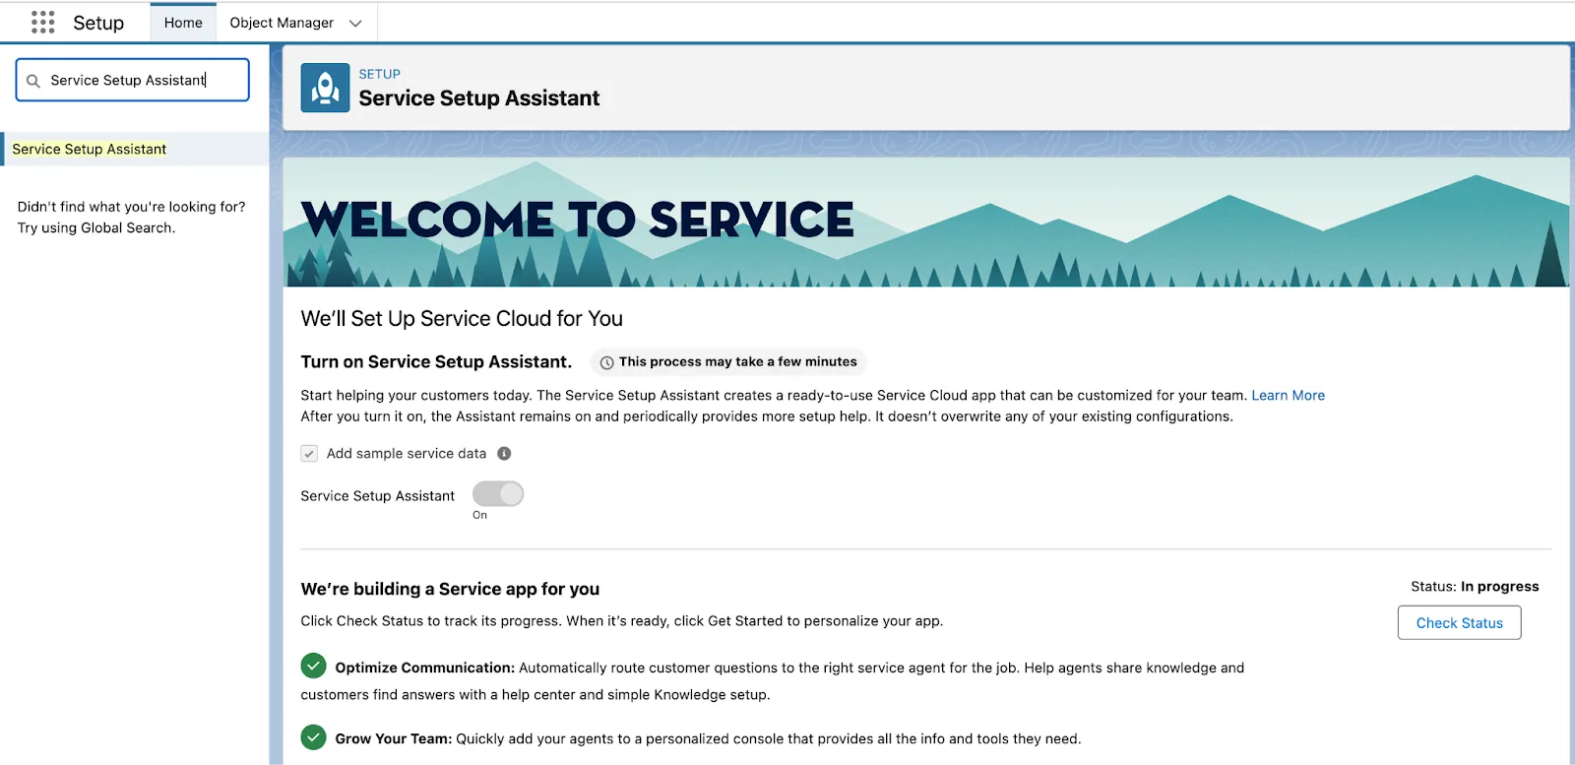
Task: Open the Object Manager tab
Action: pyautogui.click(x=282, y=23)
